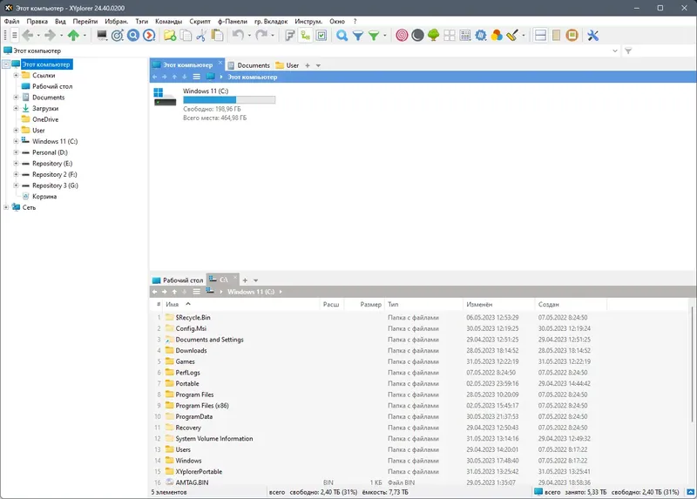Open the Правка menu
This screenshot has width=697, height=499.
[37, 21]
